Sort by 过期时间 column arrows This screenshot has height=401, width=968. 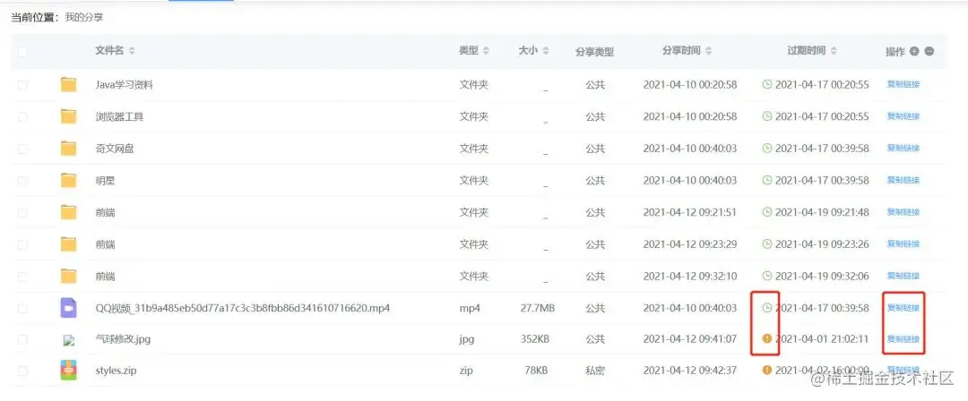(x=834, y=51)
